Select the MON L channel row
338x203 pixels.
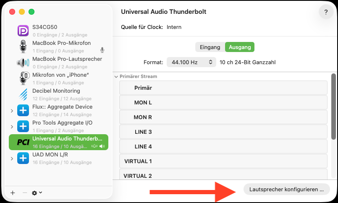point(223,102)
